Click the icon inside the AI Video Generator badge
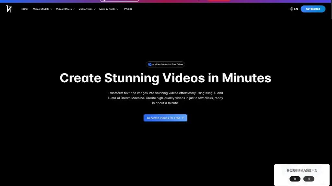The width and height of the screenshot is (332, 186). pyautogui.click(x=150, y=64)
